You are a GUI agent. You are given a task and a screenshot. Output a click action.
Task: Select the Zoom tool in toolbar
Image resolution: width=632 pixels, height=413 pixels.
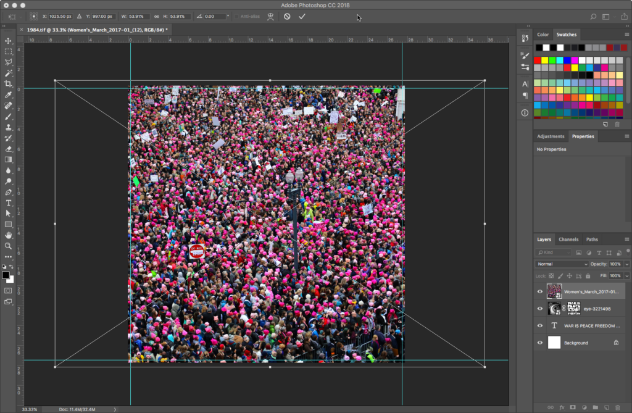pos(9,246)
